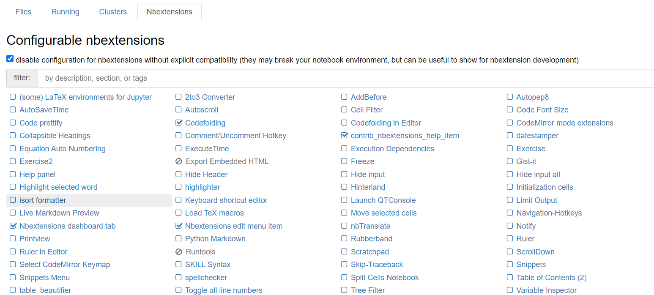
Task: Check the spellchecker extension box
Action: 178,278
